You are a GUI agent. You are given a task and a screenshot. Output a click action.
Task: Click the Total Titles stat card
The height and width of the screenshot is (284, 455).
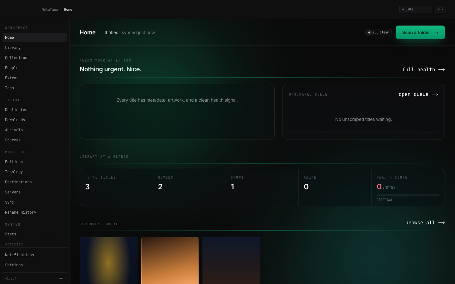click(116, 187)
